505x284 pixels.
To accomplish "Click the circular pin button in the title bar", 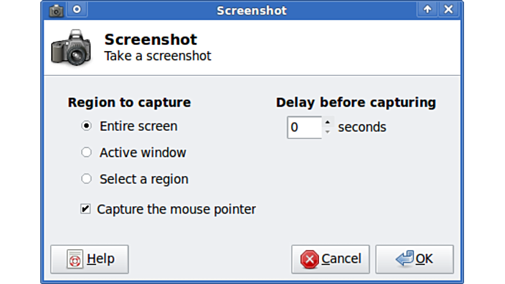I will 77,10.
